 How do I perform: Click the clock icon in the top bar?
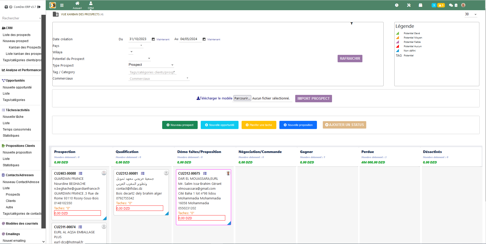pyautogui.click(x=397, y=5)
